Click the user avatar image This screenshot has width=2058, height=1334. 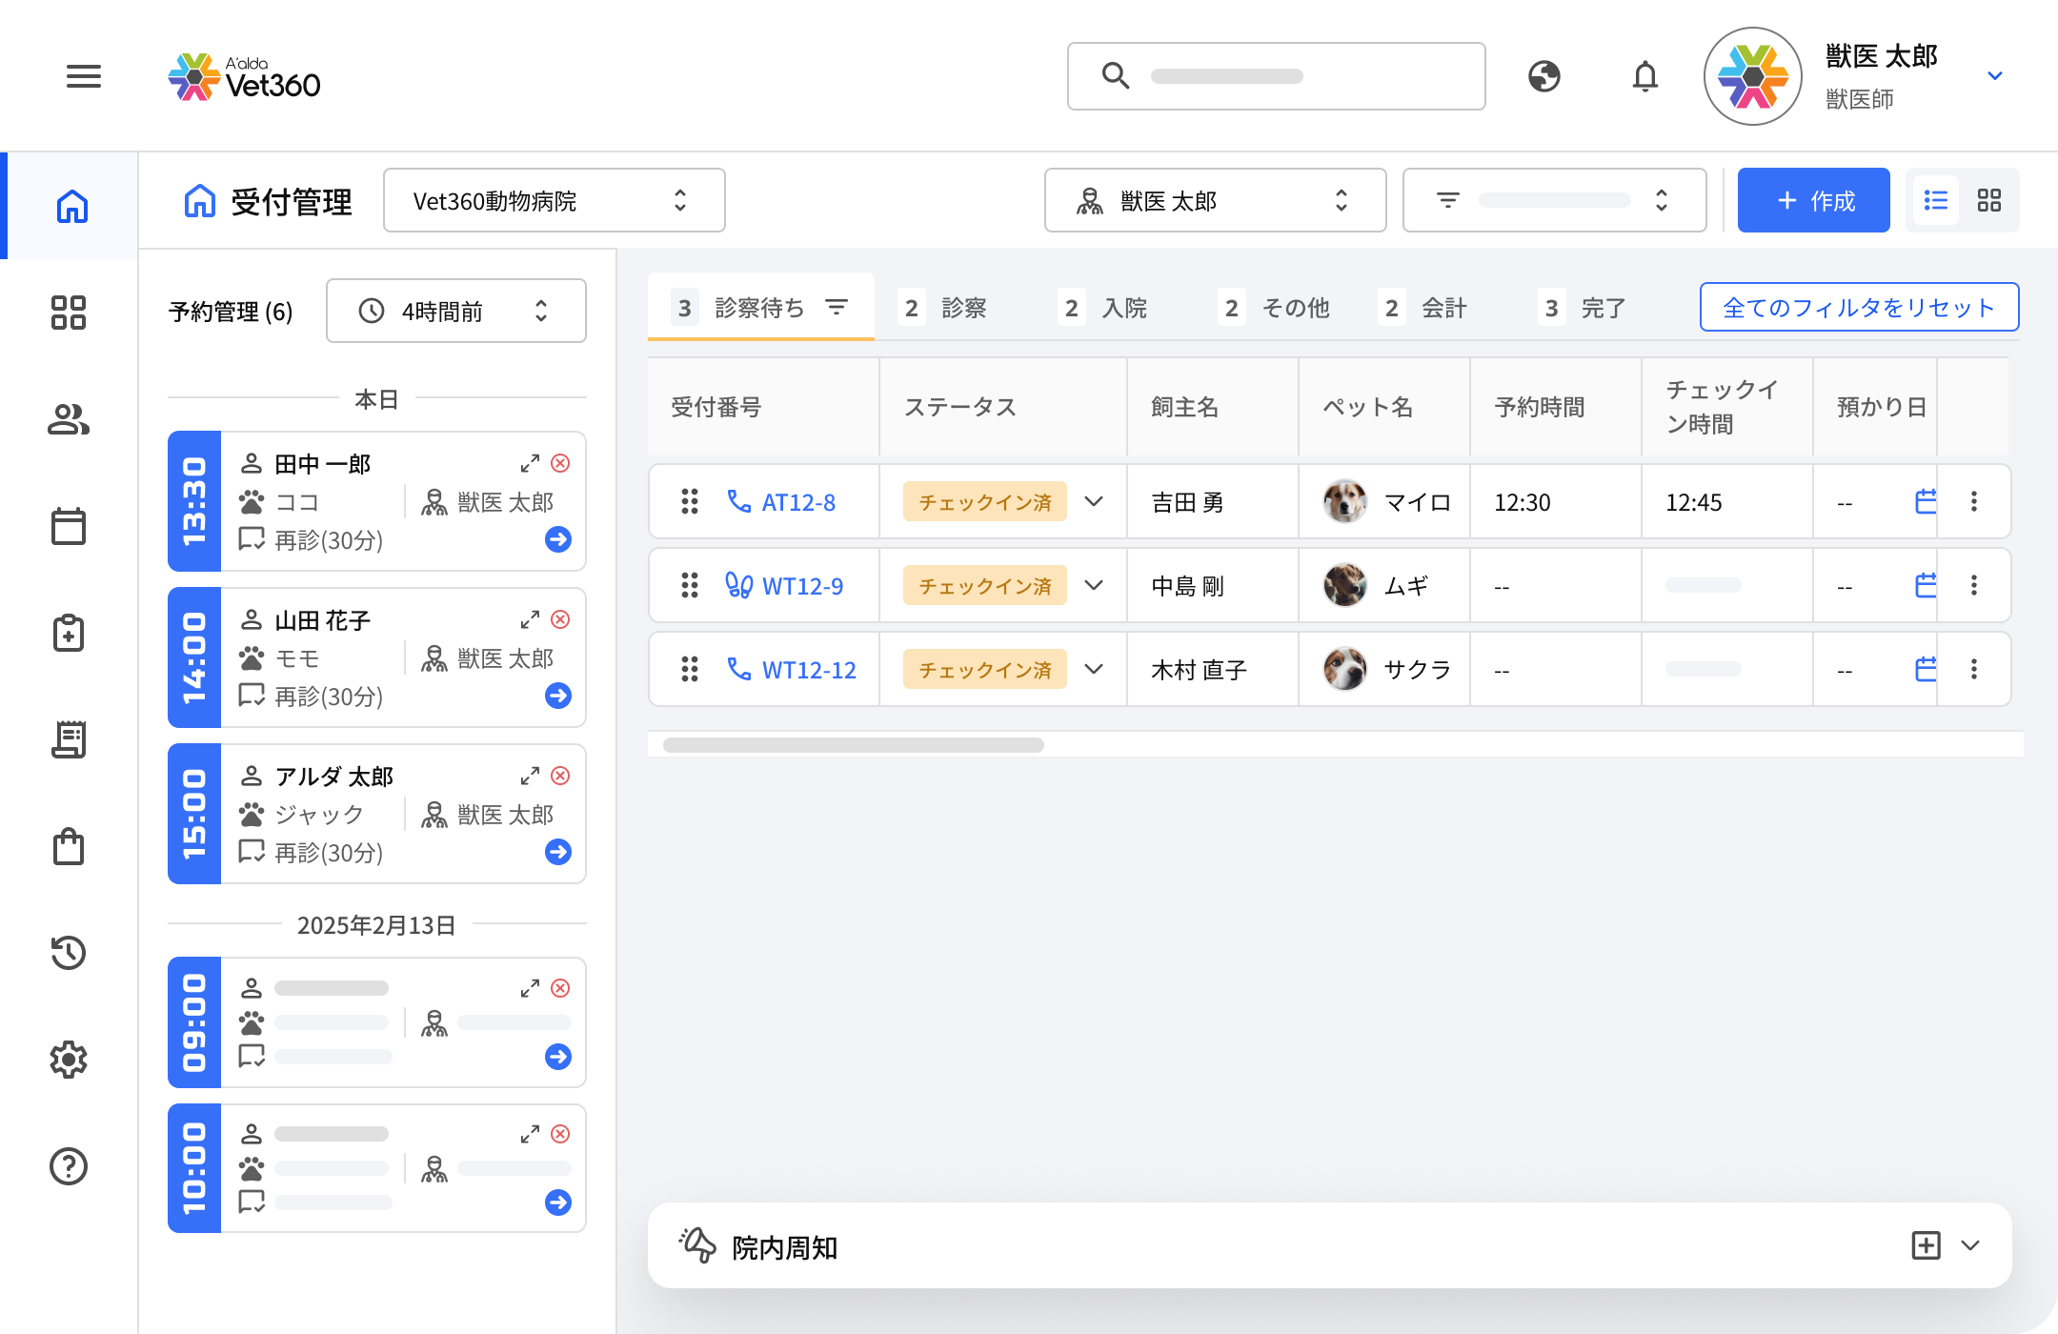[x=1753, y=76]
